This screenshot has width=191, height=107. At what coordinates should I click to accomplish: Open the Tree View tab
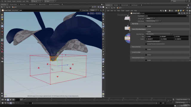(116, 5)
